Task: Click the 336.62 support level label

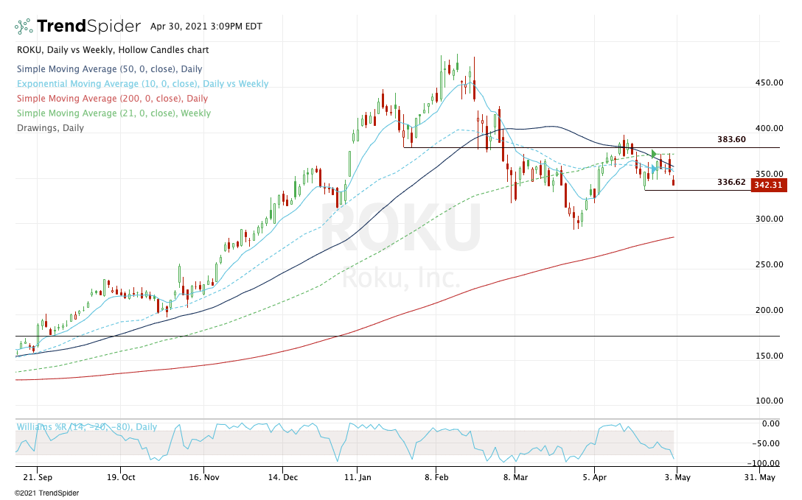Action: pos(731,182)
